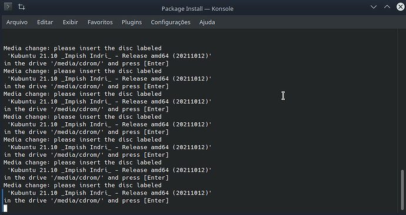
Task: Open the Arquivo menu
Action: [x=17, y=22]
